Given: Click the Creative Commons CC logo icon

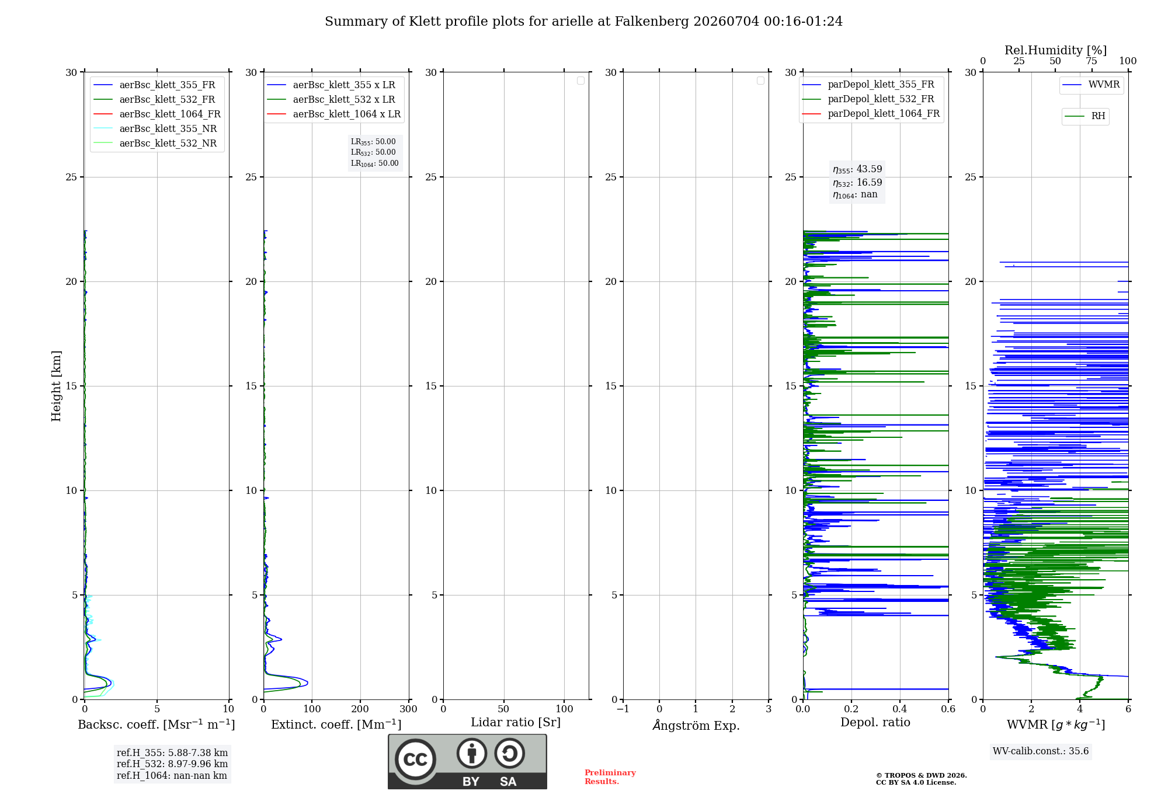Looking at the screenshot, I should pyautogui.click(x=415, y=759).
